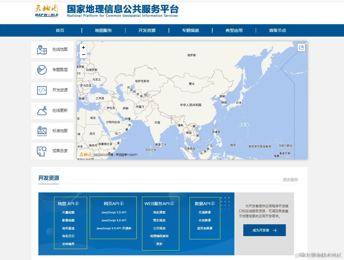Click the WEB服务API heading

157,204
